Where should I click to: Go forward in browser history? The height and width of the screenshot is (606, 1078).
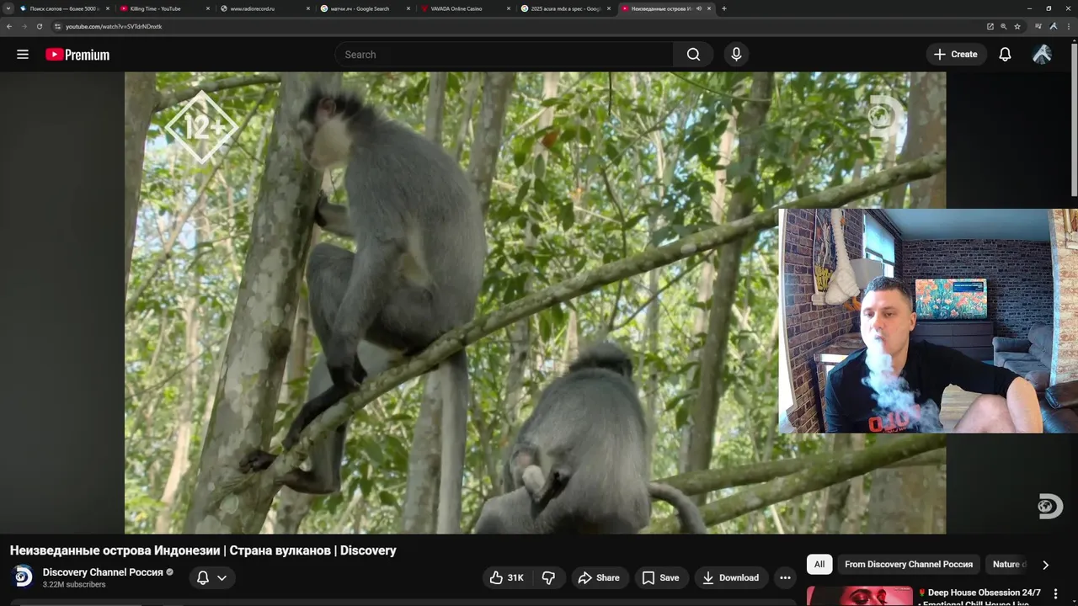(x=24, y=26)
